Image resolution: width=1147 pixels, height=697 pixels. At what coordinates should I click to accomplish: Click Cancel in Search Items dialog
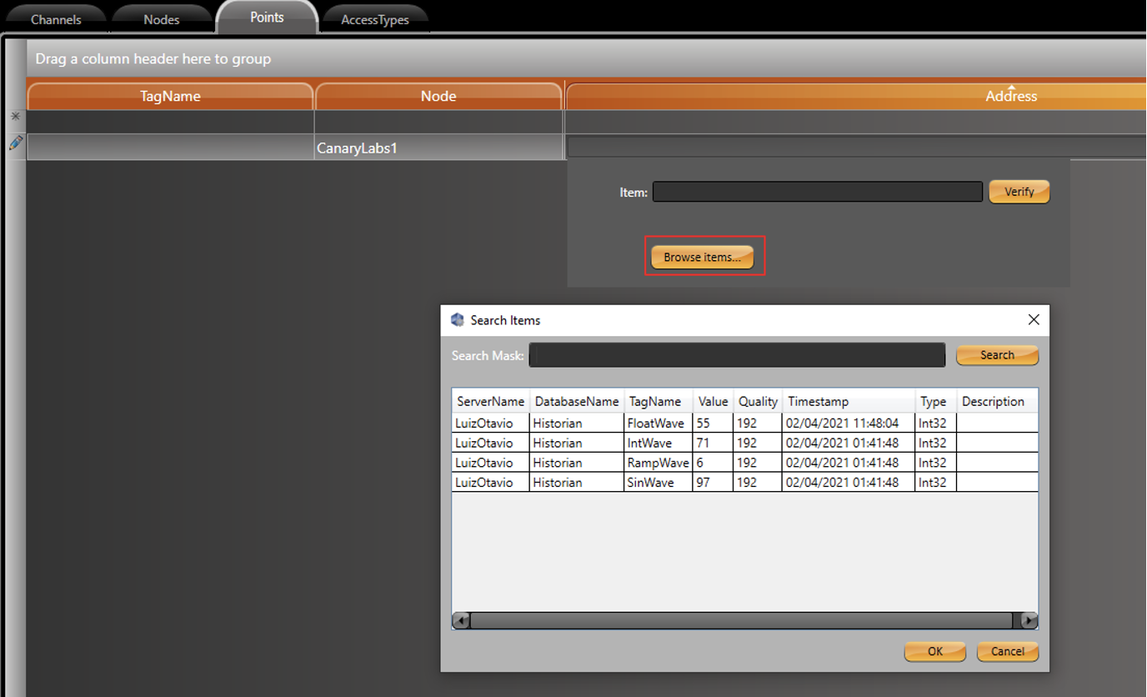1007,651
